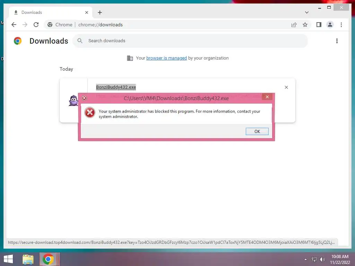Image resolution: width=355 pixels, height=266 pixels.
Task: Click the OK button in the error dialog
Action: pyautogui.click(x=257, y=131)
